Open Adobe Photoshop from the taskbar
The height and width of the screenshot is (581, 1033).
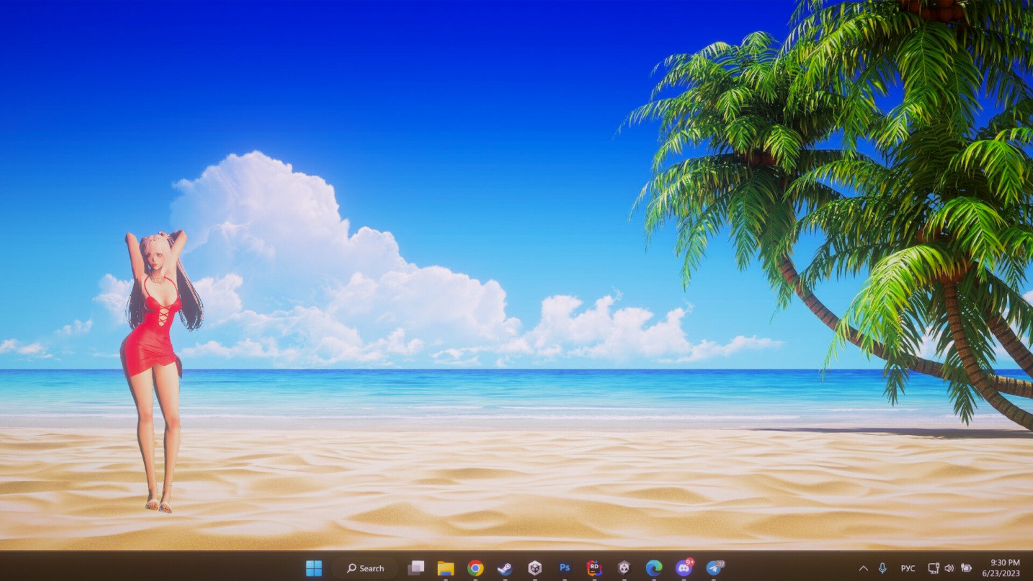tap(564, 568)
